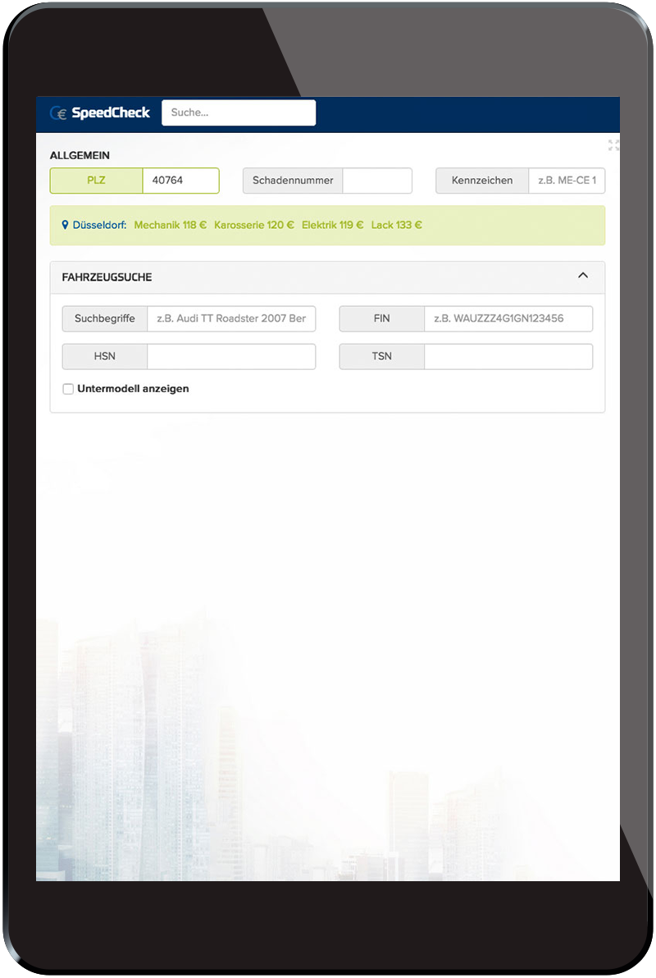Image resolution: width=656 pixels, height=978 pixels.
Task: Click the Schadennummer label
Action: click(293, 181)
